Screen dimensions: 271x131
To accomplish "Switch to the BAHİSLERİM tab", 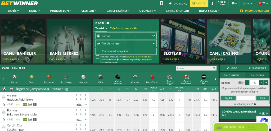I will coord(257,75).
